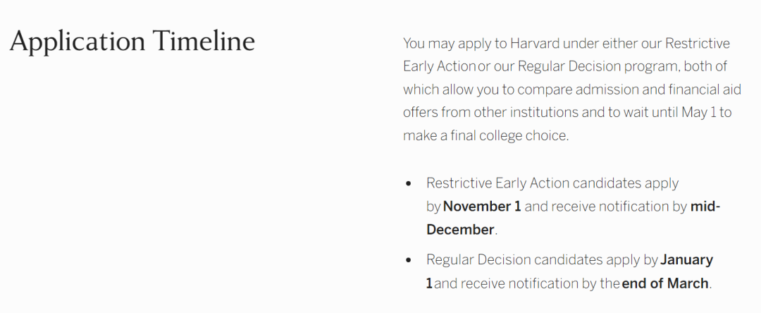761x313 pixels.
Task: Click the bold word December
Action: coord(460,230)
